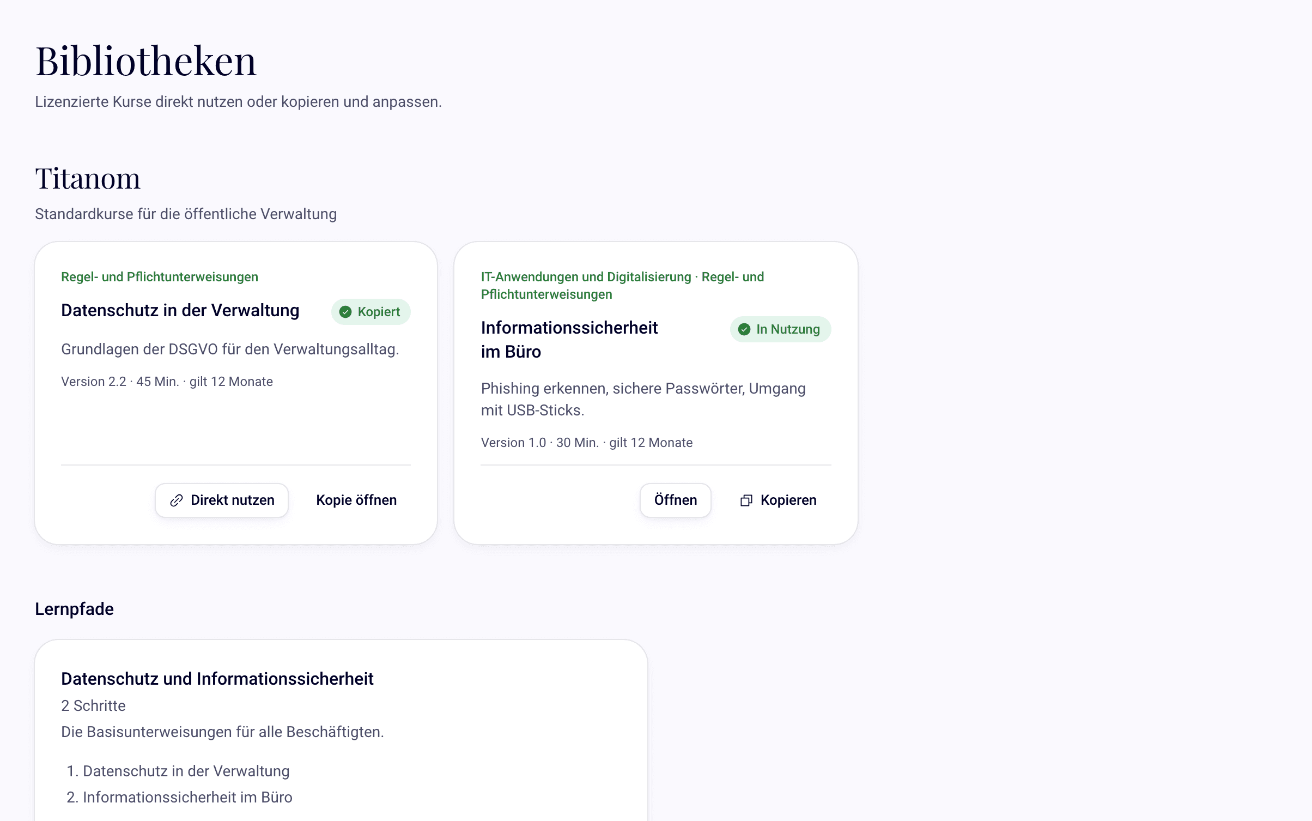Click the Phishing erkennen description text
This screenshot has height=821, width=1312.
[643, 400]
